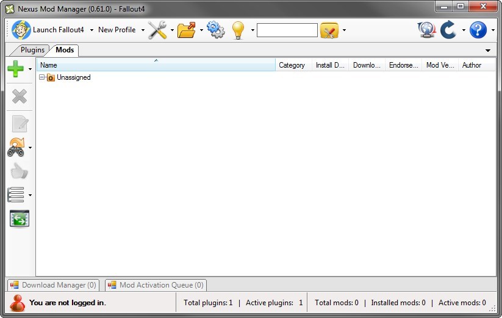502x318 pixels.
Task: Select the Mods tab
Action: [65, 50]
